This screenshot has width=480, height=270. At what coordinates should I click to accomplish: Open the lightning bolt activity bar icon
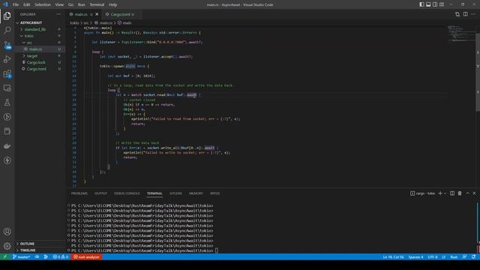click(x=7, y=160)
